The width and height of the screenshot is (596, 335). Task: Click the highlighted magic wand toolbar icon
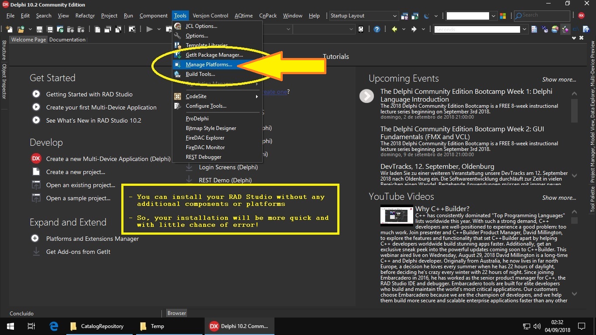tap(565, 29)
